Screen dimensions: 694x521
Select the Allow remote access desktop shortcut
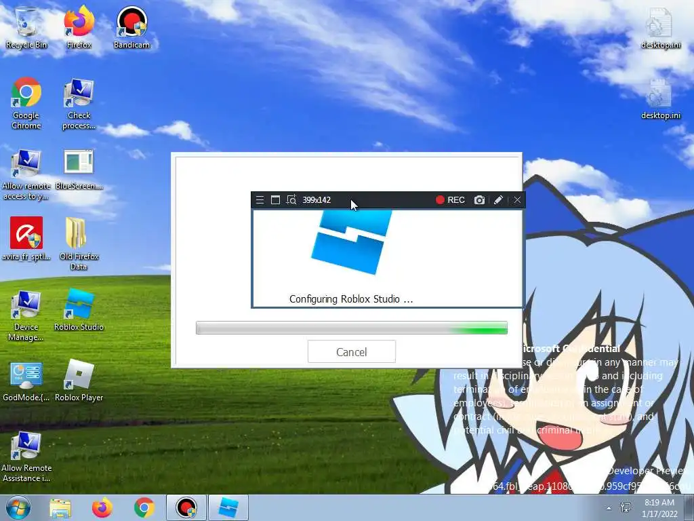tap(26, 174)
